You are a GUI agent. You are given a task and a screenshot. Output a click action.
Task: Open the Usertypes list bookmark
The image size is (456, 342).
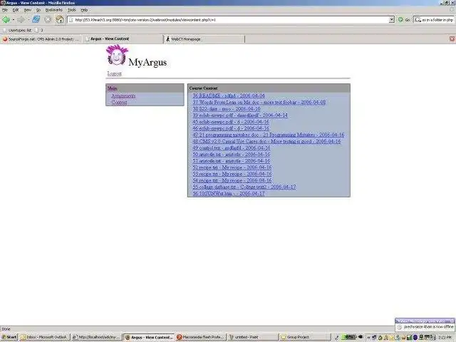[x=17, y=30]
